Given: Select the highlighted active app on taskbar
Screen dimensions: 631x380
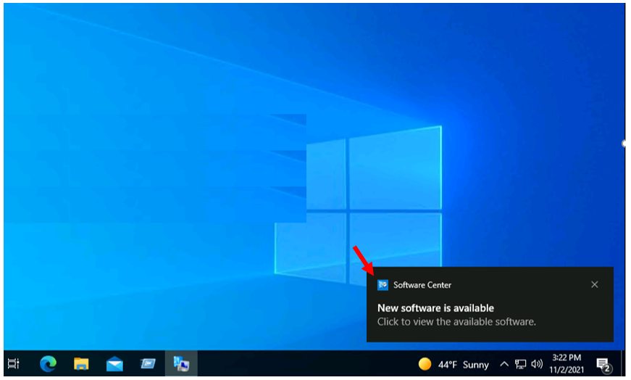Looking at the screenshot, I should click(181, 363).
